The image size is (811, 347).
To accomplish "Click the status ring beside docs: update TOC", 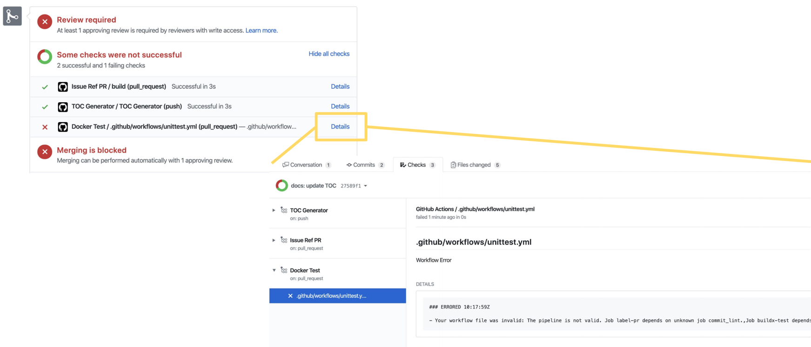I will tap(282, 185).
